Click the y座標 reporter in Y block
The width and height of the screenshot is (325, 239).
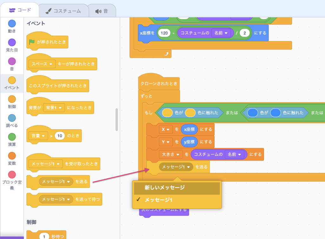(189, 142)
